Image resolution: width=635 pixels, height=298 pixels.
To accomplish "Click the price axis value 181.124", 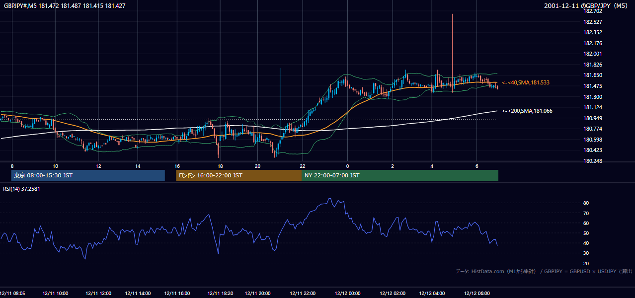I will (x=593, y=107).
